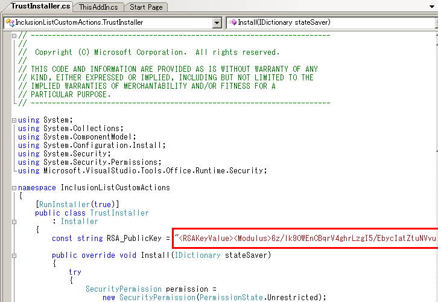Screen dimensions: 438x302
Task: Click the IDictionary type in Install signature
Action: pos(197,255)
